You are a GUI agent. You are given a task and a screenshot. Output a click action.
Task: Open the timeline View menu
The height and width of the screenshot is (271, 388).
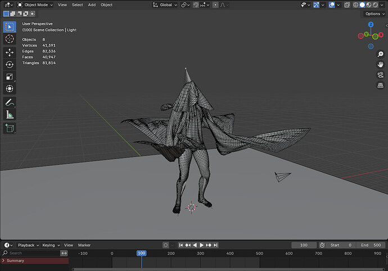point(69,245)
